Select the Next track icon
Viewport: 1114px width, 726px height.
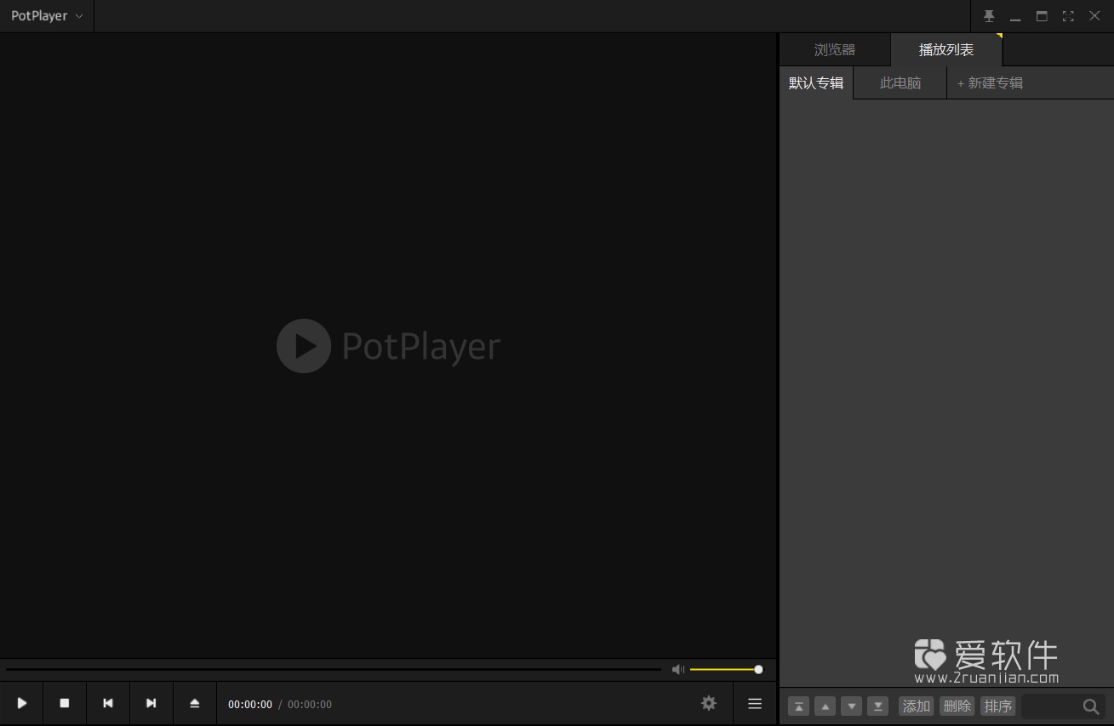tap(151, 703)
